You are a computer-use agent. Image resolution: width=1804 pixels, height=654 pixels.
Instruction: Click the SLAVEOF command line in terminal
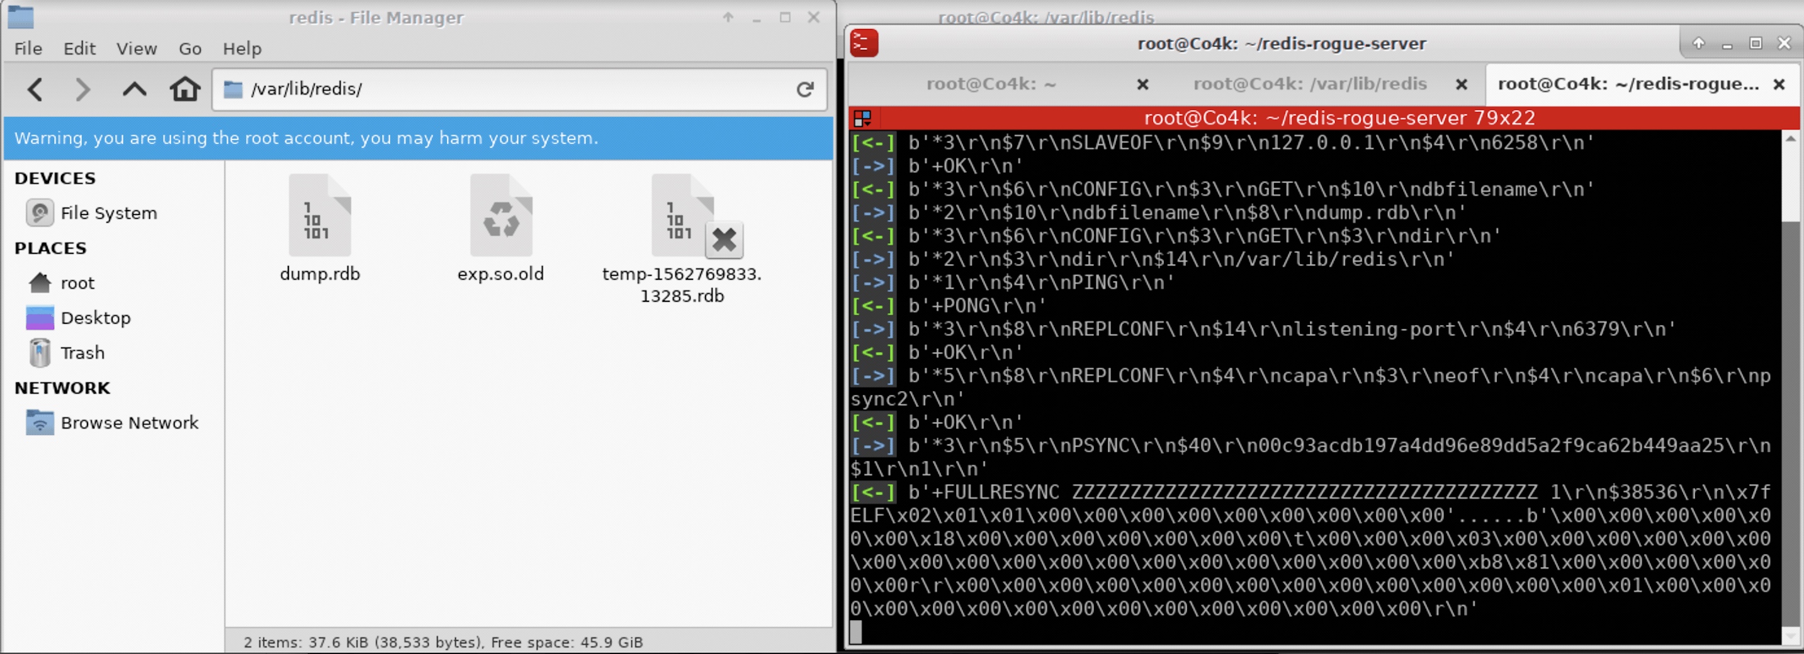[x=1223, y=143]
